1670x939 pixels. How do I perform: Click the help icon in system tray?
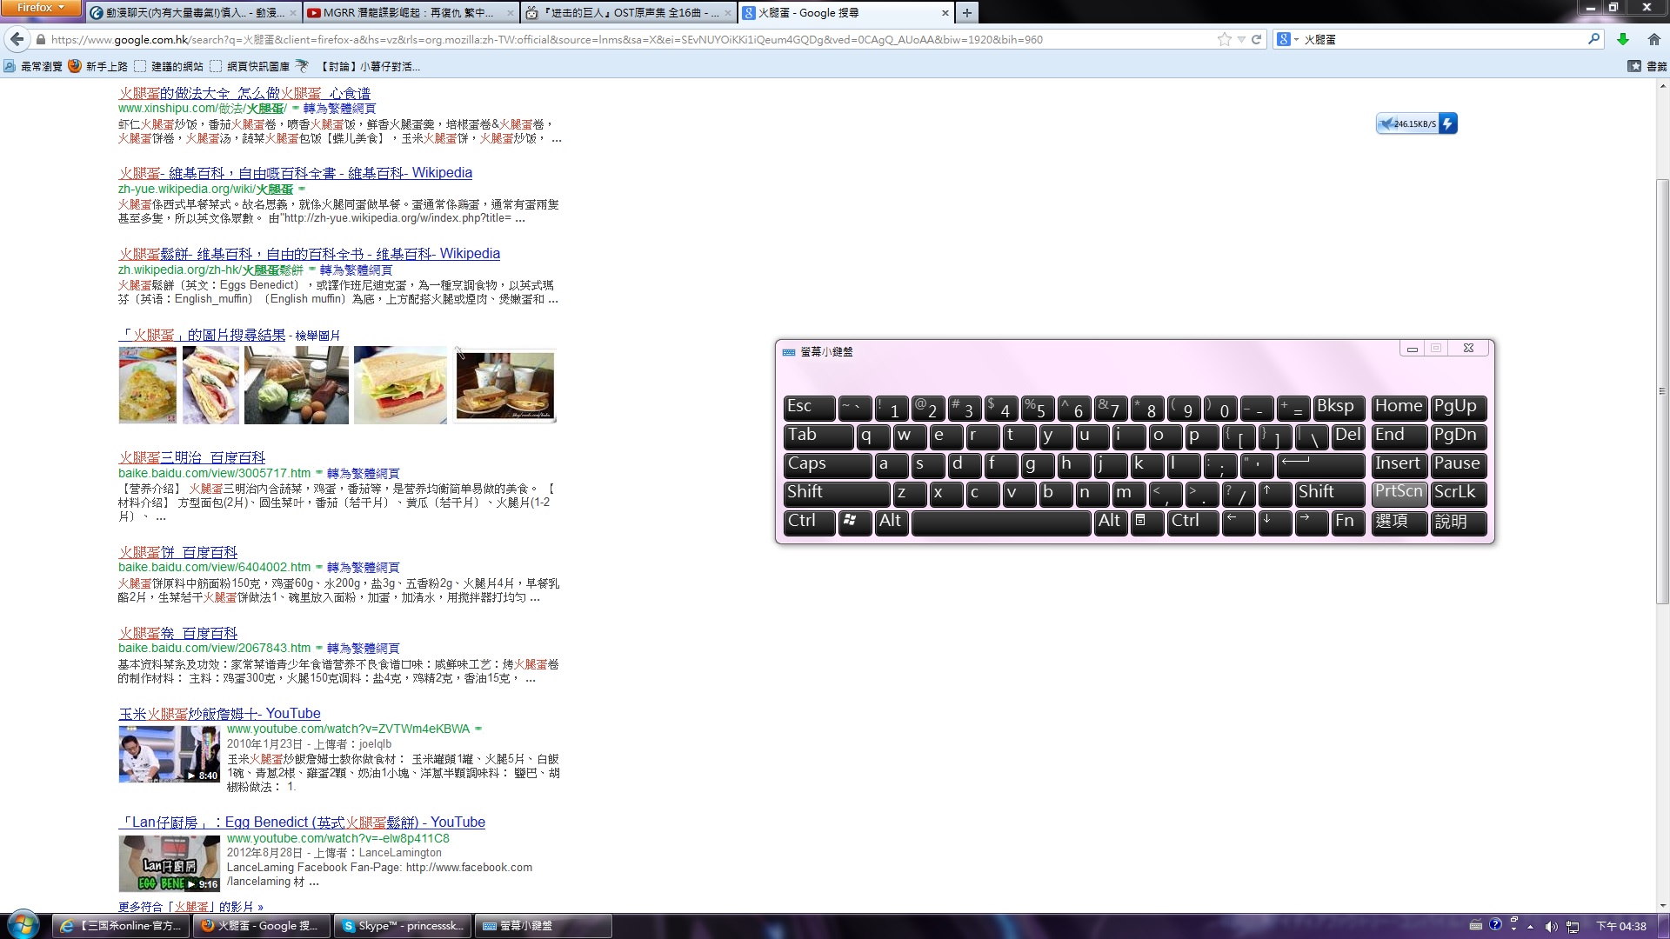[x=1495, y=925]
